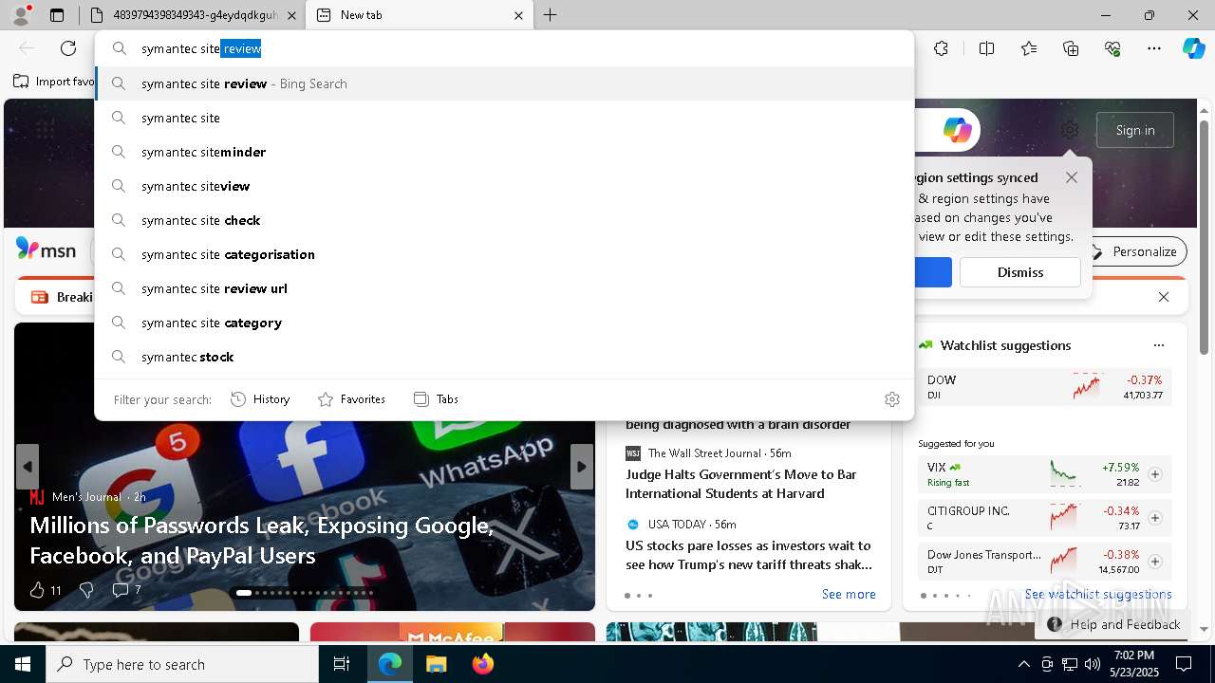Viewport: 1215px width, 683px height.
Task: Choose suggestion symantec site category
Action: pyautogui.click(x=504, y=323)
